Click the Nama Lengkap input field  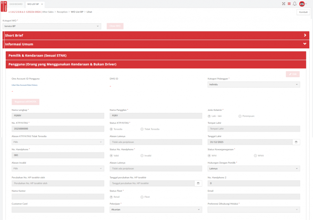58,116
